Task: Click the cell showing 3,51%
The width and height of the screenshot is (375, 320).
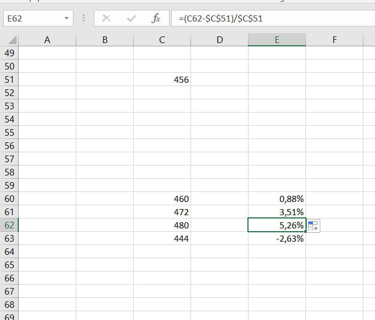Action: 277,212
